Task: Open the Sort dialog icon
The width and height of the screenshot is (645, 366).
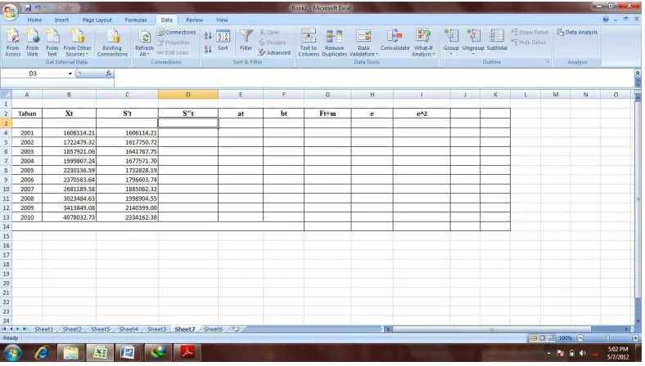Action: click(223, 40)
